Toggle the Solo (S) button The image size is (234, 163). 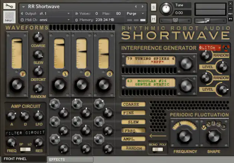pos(153,7)
